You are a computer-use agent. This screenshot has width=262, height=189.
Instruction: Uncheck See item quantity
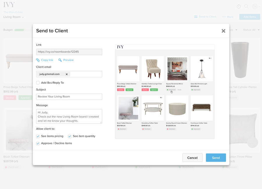[x=70, y=136]
